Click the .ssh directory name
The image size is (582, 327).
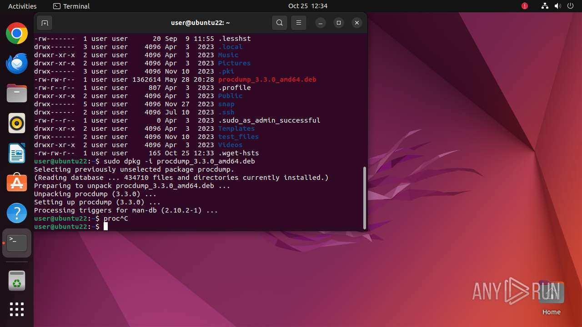(226, 112)
